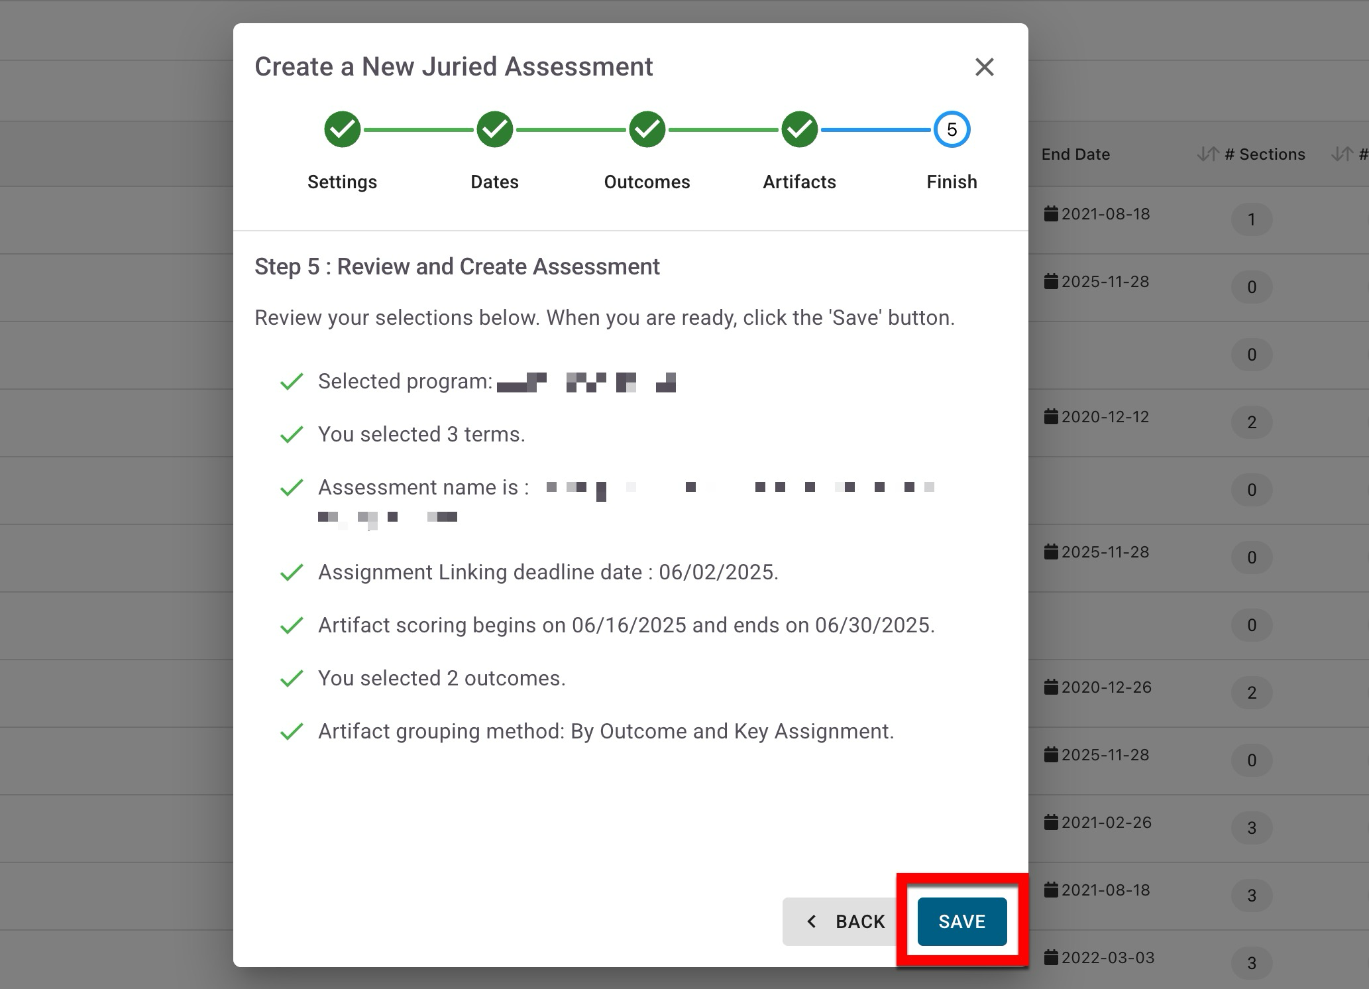Click the Dates step label
Image resolution: width=1369 pixels, height=989 pixels.
coord(494,182)
